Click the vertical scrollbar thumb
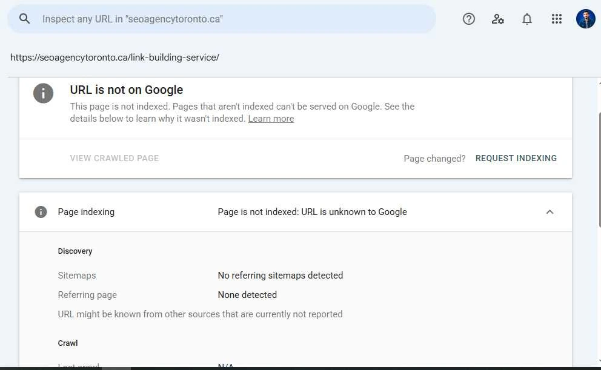 pos(599,170)
